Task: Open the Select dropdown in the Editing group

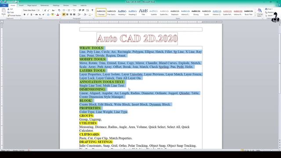Action: tap(269, 16)
